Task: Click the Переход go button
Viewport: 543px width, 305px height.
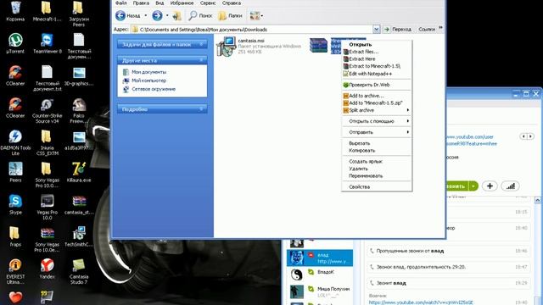Action: [x=398, y=30]
